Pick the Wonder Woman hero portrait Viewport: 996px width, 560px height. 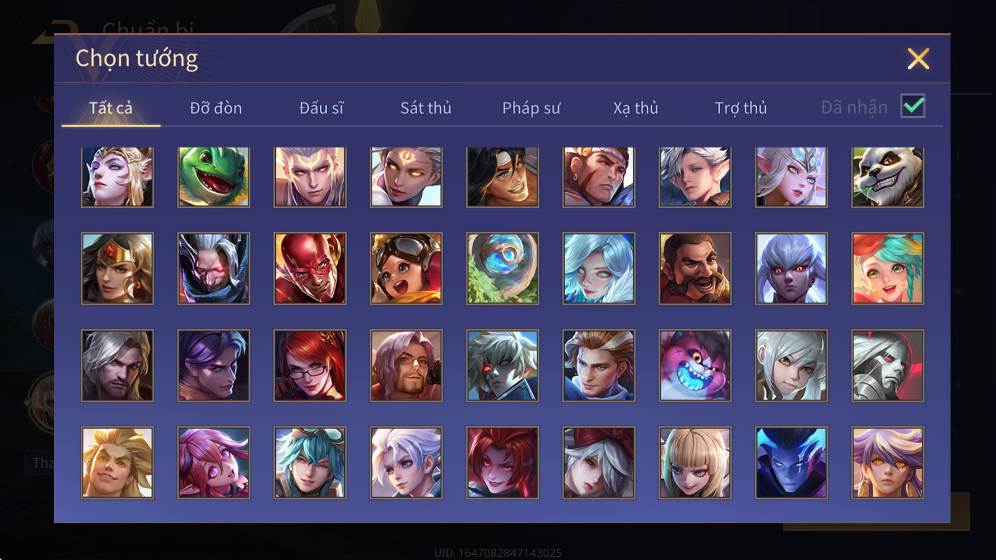tap(117, 269)
